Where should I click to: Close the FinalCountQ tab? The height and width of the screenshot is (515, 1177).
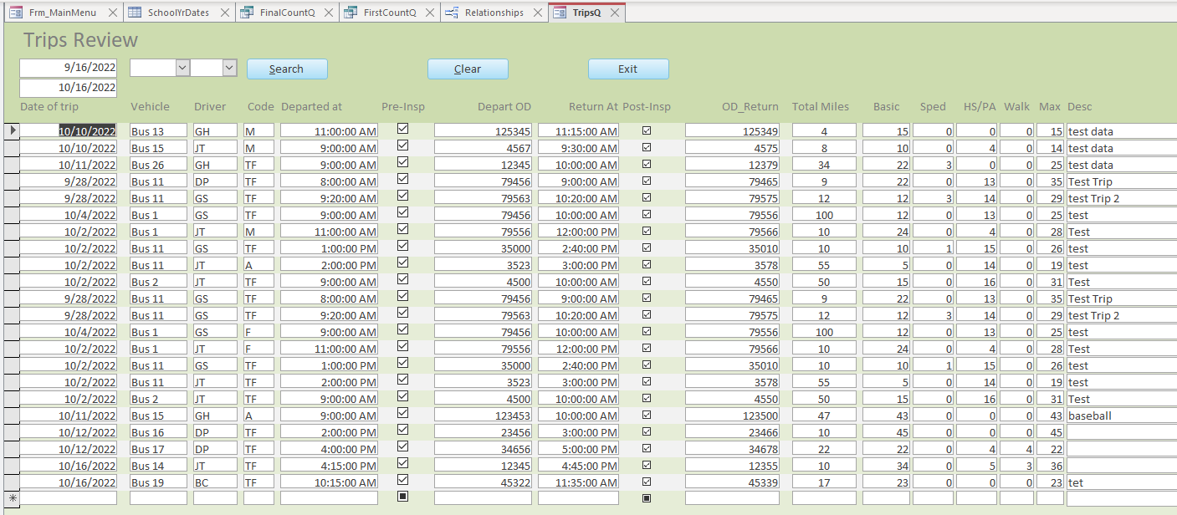[329, 13]
